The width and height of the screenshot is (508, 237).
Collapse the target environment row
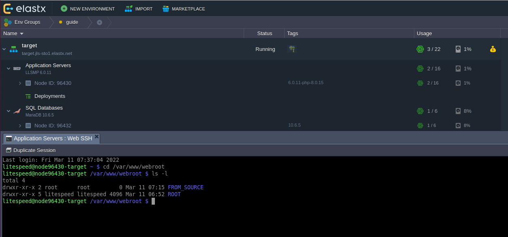point(4,49)
